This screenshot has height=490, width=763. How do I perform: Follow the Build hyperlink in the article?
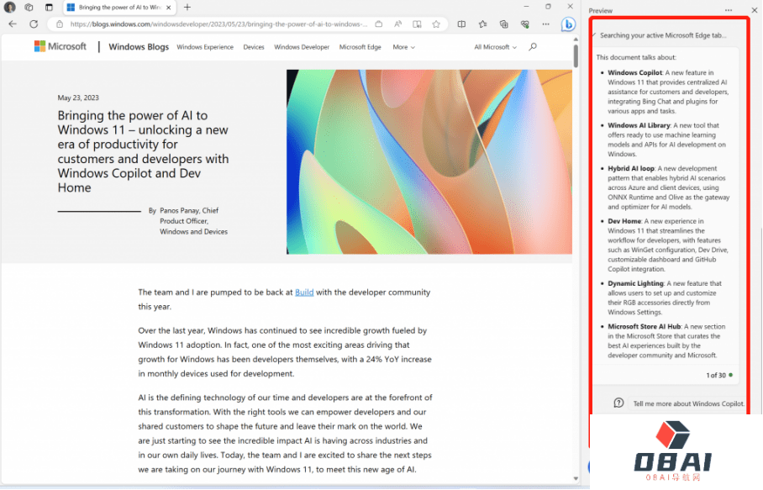304,292
